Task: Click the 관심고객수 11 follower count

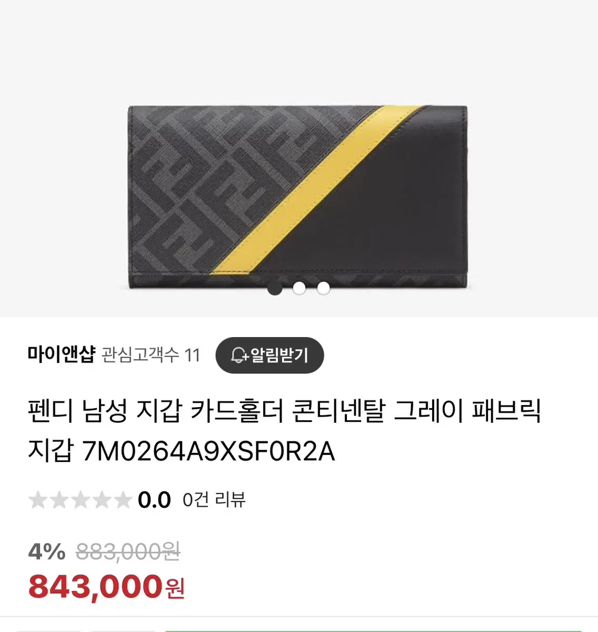Action: click(x=151, y=355)
